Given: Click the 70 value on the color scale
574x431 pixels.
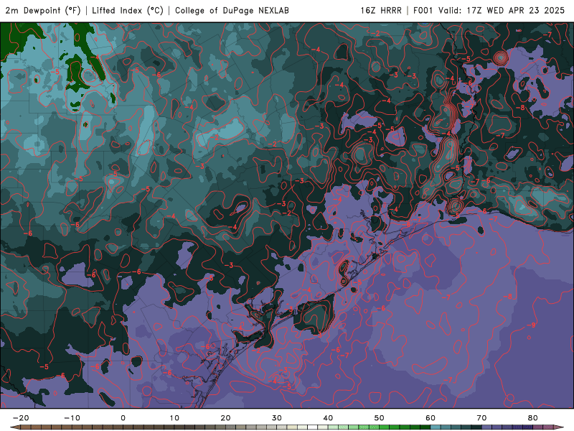Looking at the screenshot, I should click(x=481, y=418).
